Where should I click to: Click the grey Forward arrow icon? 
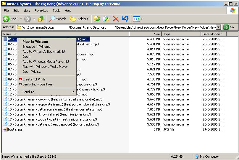click(28, 19)
